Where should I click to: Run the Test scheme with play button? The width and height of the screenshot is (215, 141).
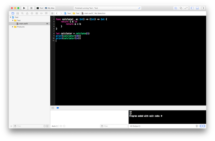[24, 8]
